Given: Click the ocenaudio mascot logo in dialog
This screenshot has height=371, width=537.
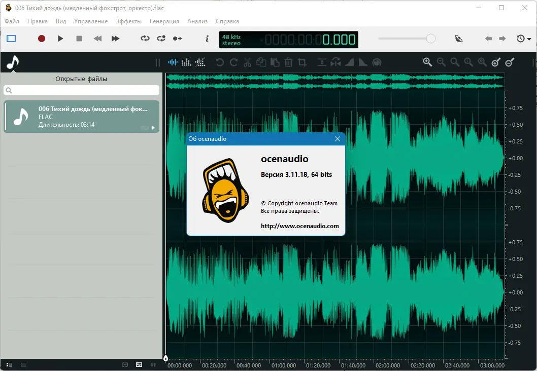Looking at the screenshot, I should coord(225,191).
